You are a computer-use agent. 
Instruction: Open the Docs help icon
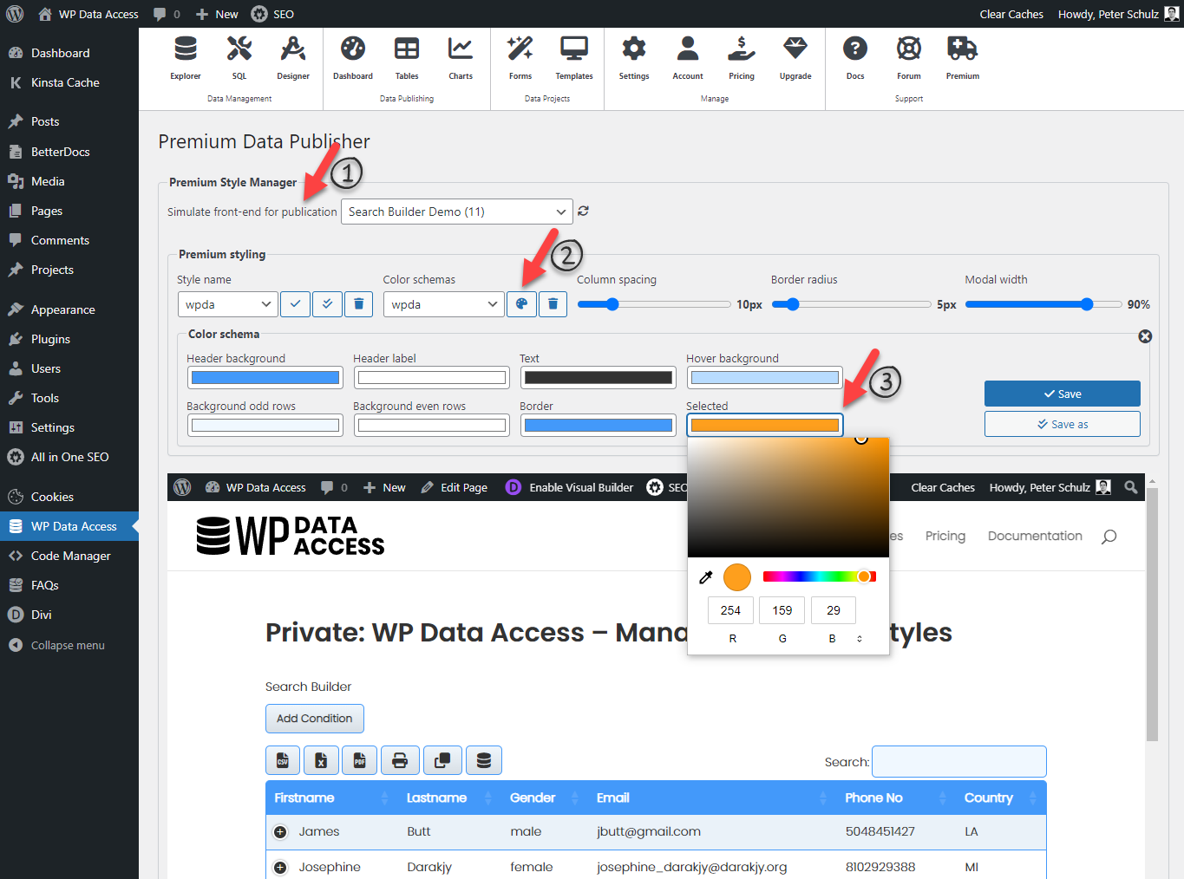tap(855, 58)
